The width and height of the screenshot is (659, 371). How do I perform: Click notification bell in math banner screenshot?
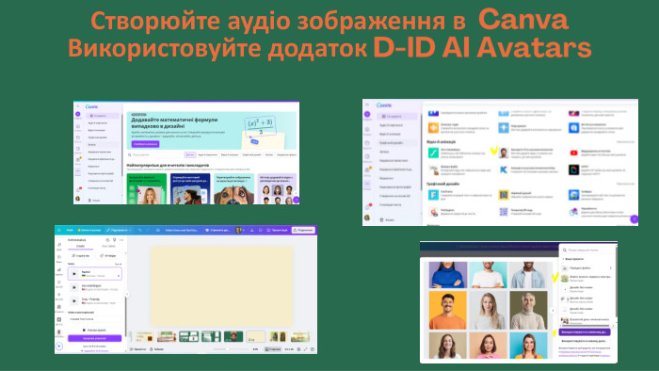78,190
